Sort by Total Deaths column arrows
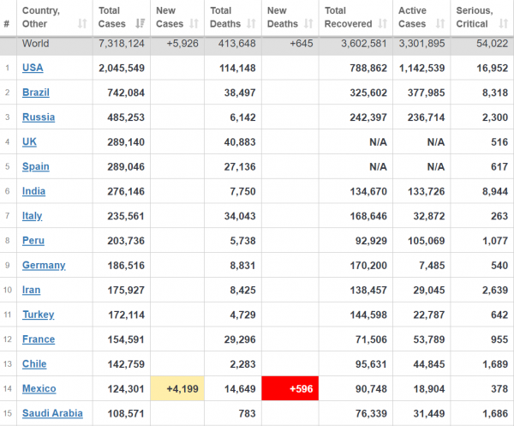Viewport: 514px width, 426px height. (251, 24)
